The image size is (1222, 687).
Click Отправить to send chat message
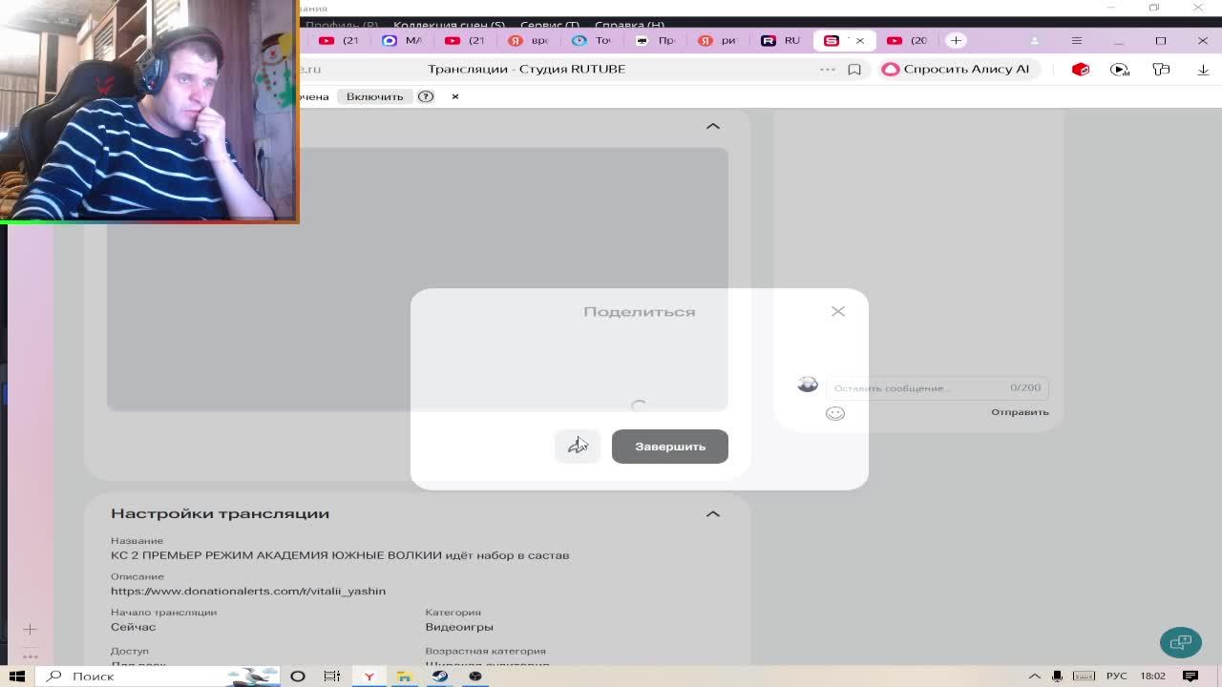click(x=1020, y=412)
